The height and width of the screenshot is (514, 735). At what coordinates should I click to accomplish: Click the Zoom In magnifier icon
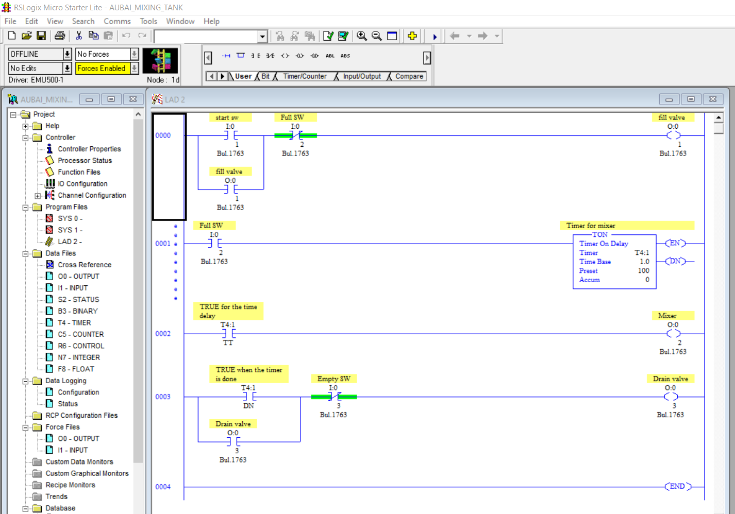(x=362, y=36)
